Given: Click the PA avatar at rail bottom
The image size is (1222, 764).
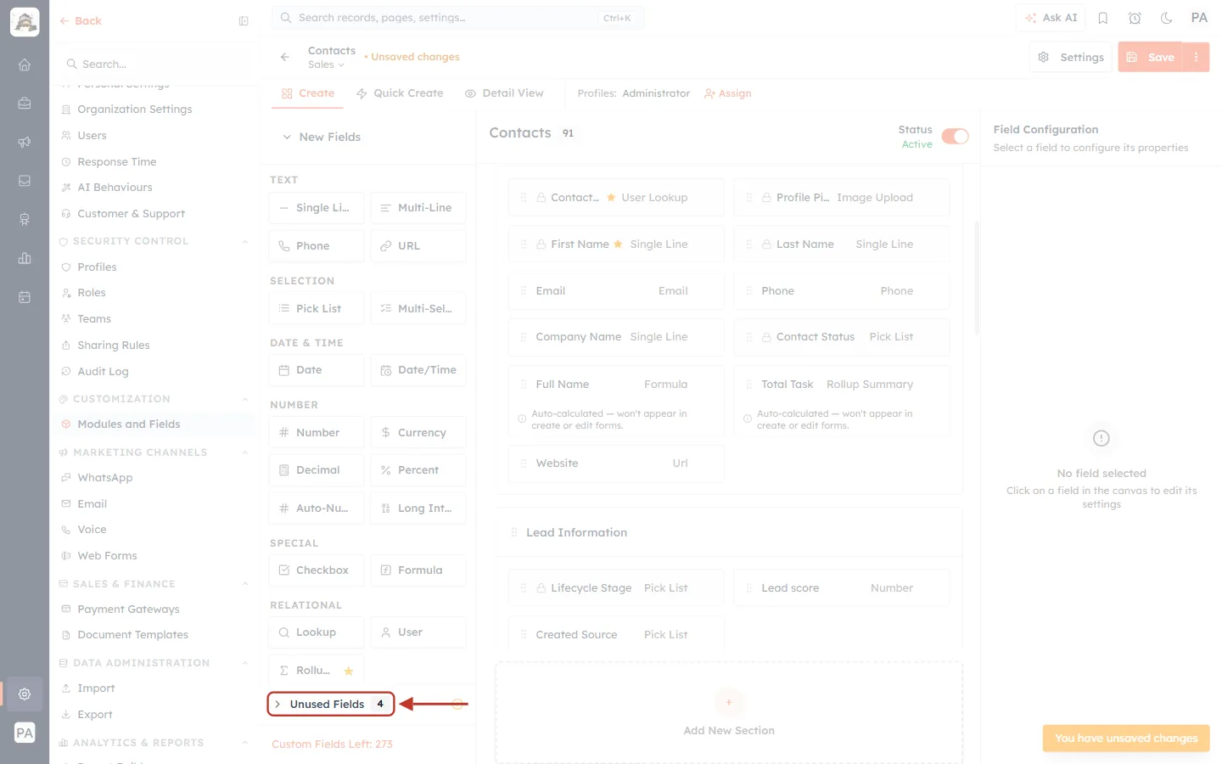Looking at the screenshot, I should click(x=25, y=733).
